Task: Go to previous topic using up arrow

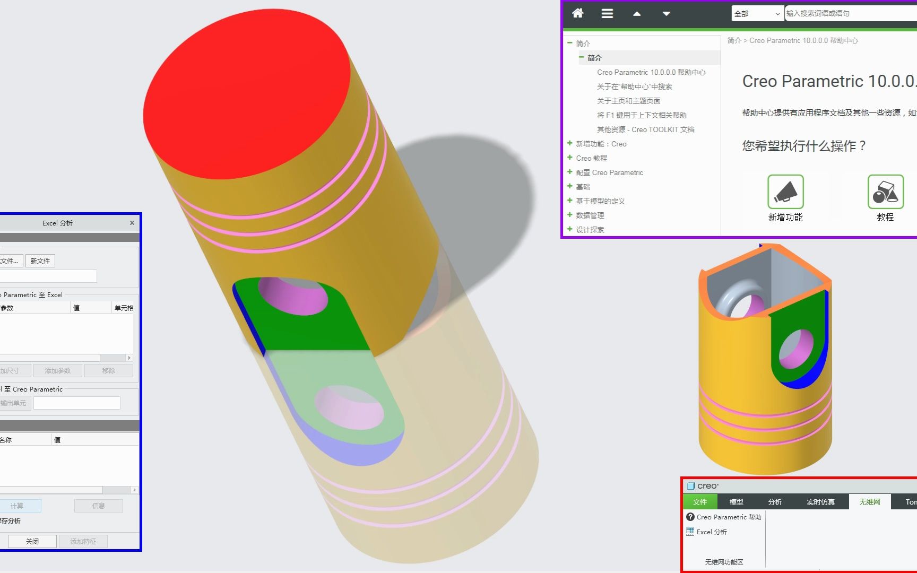Action: 637,14
